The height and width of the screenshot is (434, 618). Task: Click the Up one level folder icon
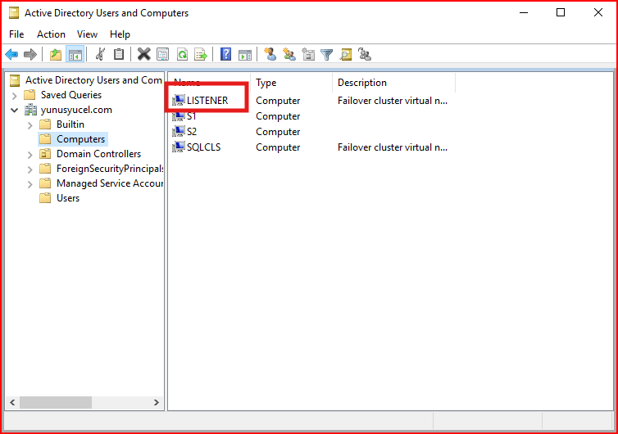click(56, 54)
